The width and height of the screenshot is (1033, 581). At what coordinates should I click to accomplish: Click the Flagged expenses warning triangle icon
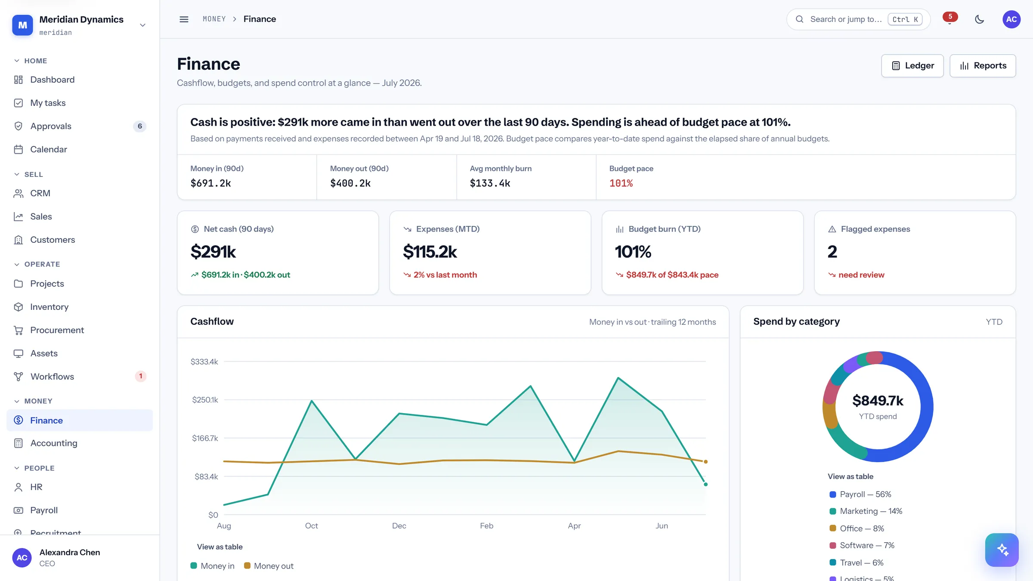coord(832,229)
